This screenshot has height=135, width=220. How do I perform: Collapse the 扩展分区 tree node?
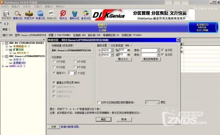7,50
